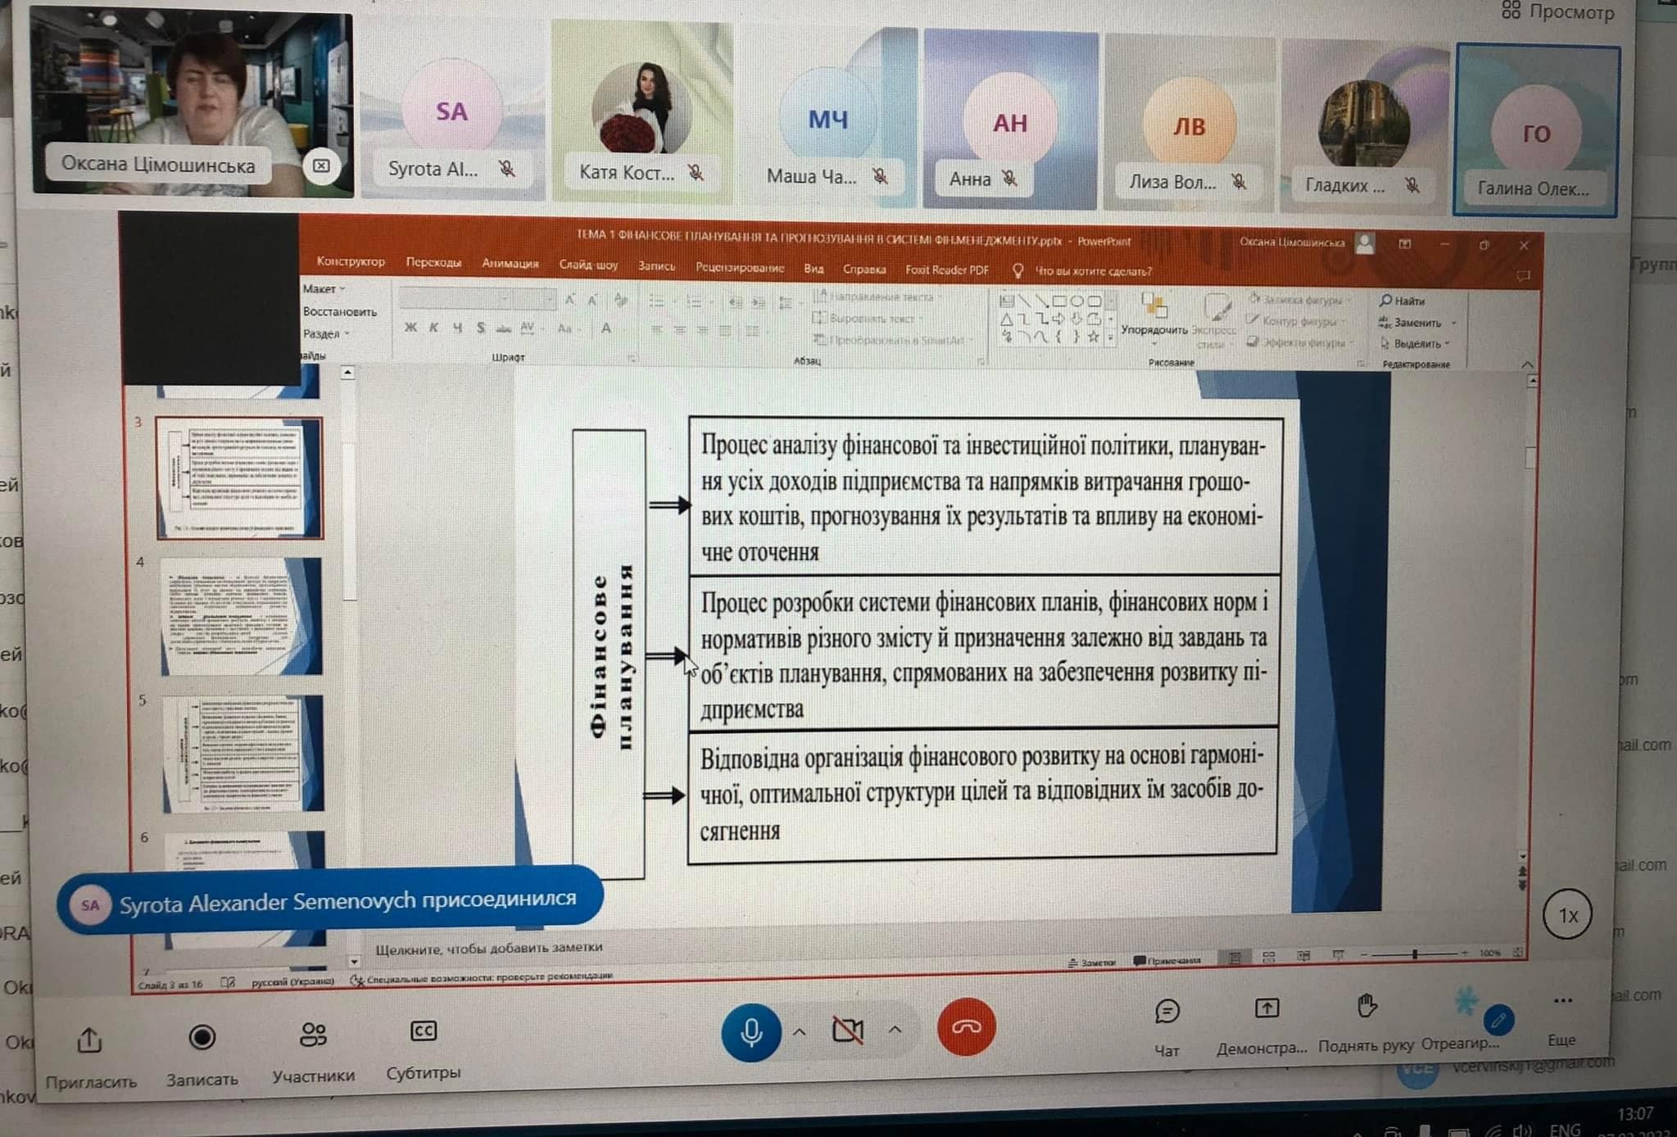The width and height of the screenshot is (1677, 1137).
Task: Open the Макет layout dropdown
Action: coord(323,289)
